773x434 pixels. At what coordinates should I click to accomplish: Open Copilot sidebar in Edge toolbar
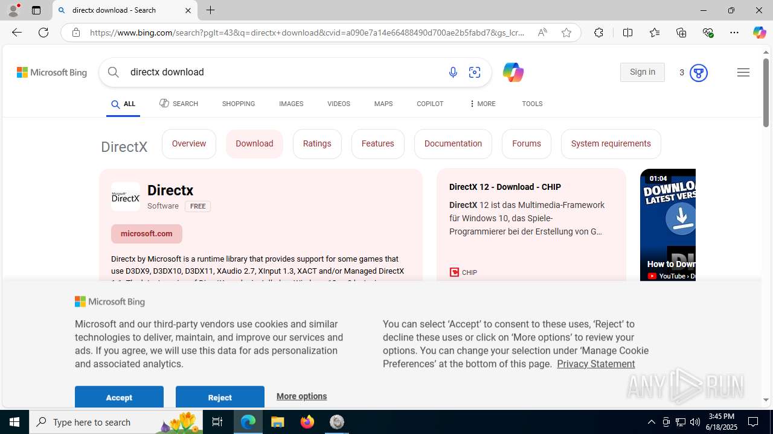point(759,33)
